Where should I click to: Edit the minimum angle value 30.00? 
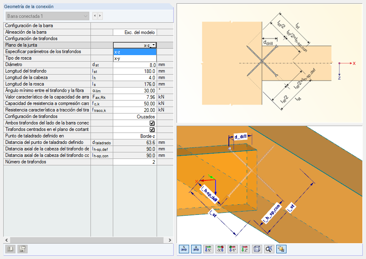[135, 91]
